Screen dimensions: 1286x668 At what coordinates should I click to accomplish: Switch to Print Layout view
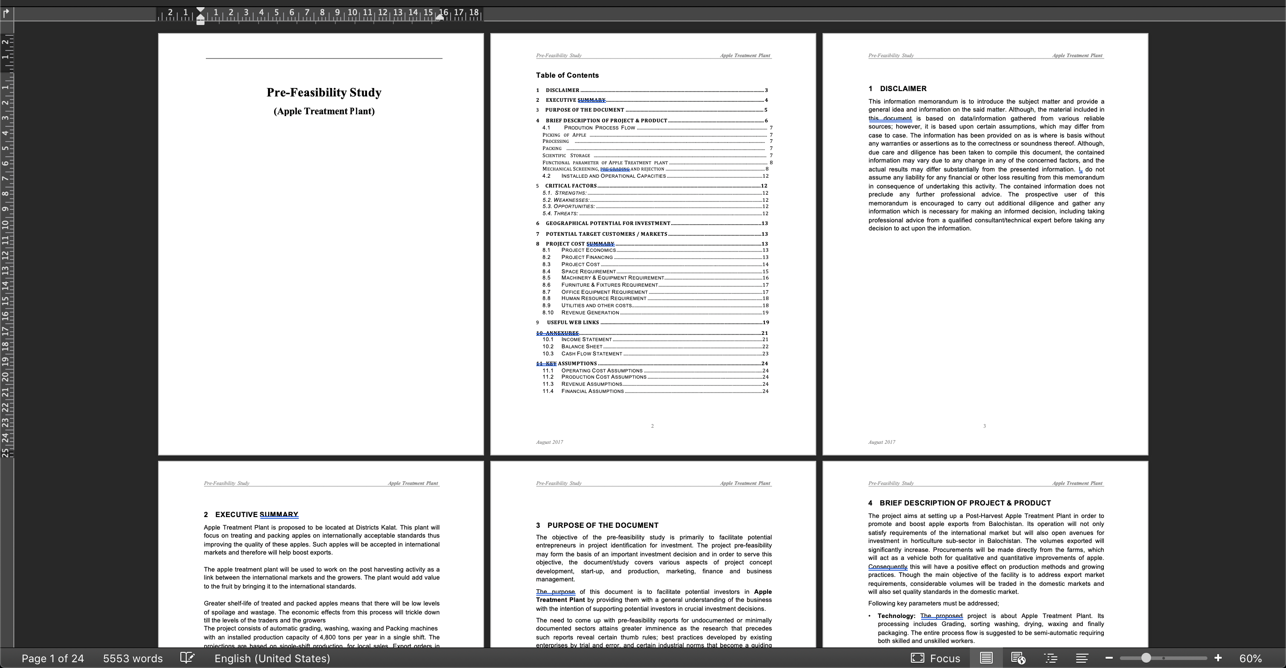tap(986, 658)
